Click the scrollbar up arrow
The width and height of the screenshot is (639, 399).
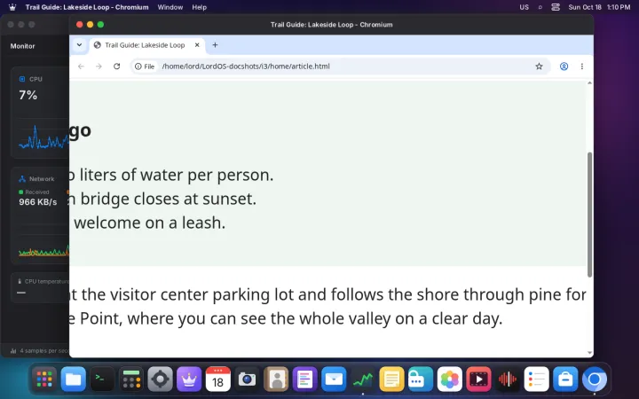point(589,83)
